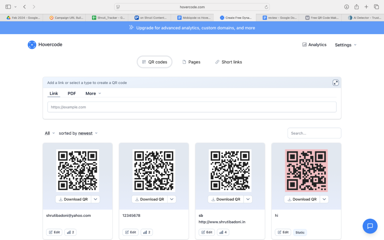Select the PDF type tab
Viewport: 384px width, 240px height.
pos(72,93)
